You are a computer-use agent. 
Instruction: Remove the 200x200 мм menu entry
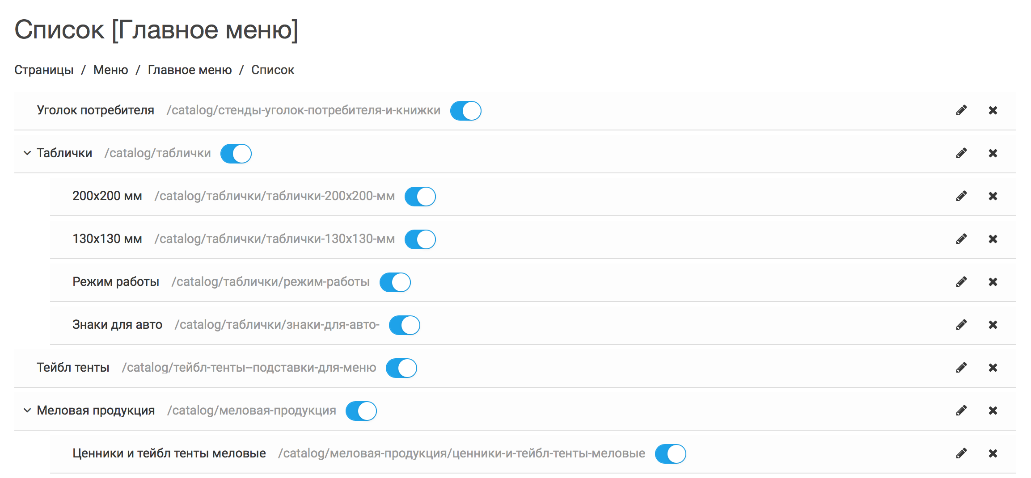coord(993,196)
